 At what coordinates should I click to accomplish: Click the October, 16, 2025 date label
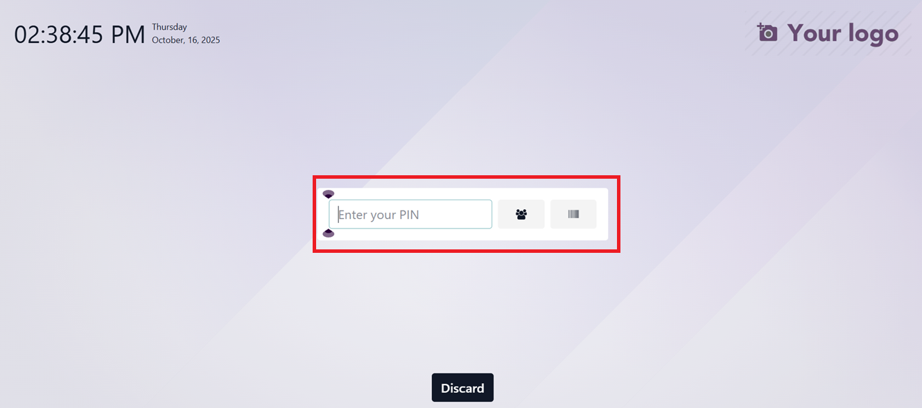click(x=186, y=40)
